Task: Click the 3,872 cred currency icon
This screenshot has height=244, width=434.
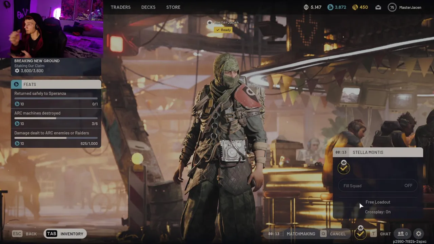Action: 330,7
